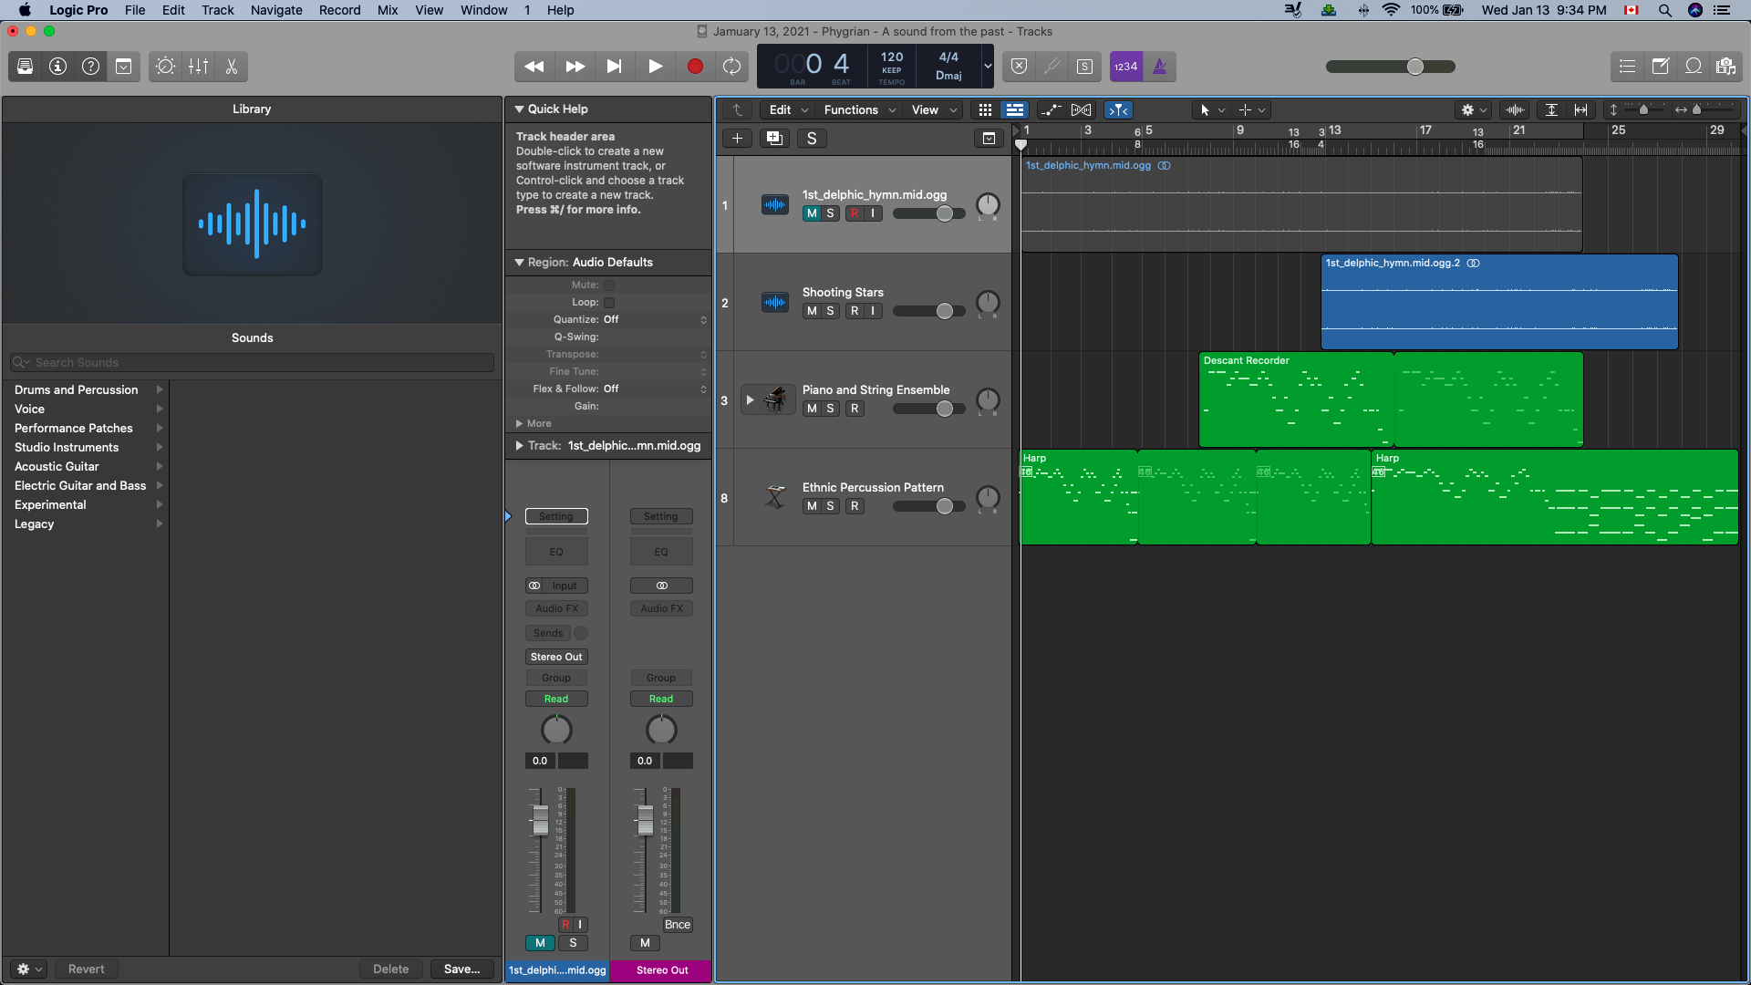The width and height of the screenshot is (1751, 985).
Task: Record-enable Piano and String Ensemble track
Action: tap(855, 409)
